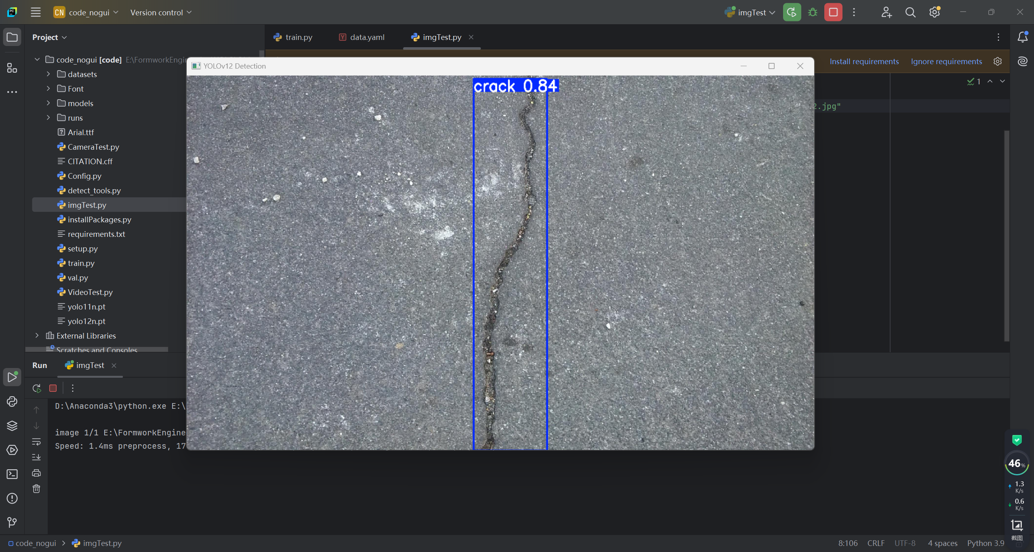Click the Rerun icon in Run panel
This screenshot has height=552, width=1034.
point(37,388)
